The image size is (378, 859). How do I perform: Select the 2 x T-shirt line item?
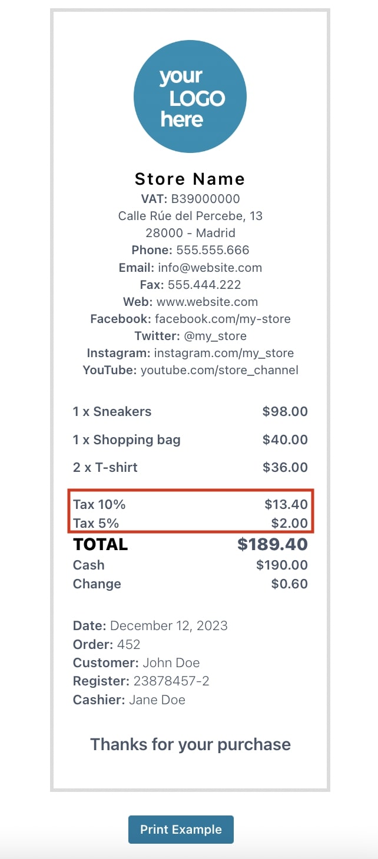[x=105, y=467]
